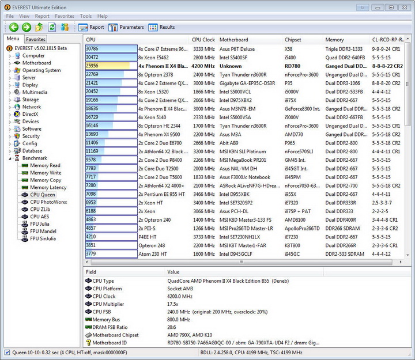Open the Tools menu

[86, 16]
